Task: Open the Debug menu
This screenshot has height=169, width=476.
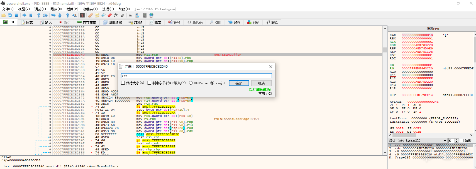Action: (x=40, y=9)
